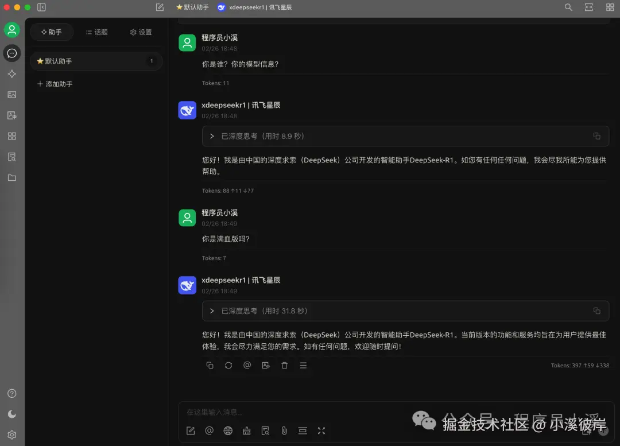Open the quick toolbox icon in input toolbar
The height and width of the screenshot is (446, 620).
(247, 431)
